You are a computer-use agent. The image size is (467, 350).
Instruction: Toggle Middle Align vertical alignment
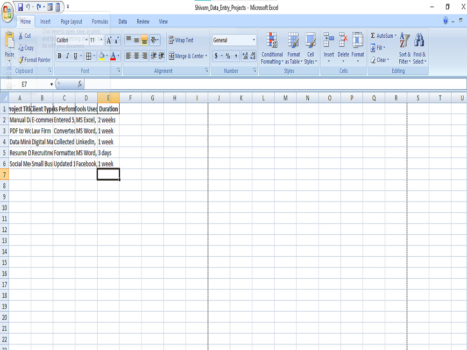[136, 40]
